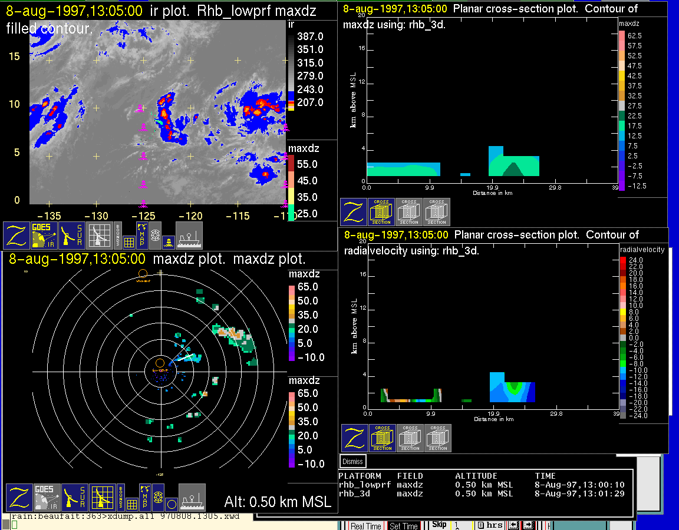Click the 'Rhb_lowprf maxdz' title text in the ir plot window
The width and height of the screenshot is (679, 530).
point(257,11)
